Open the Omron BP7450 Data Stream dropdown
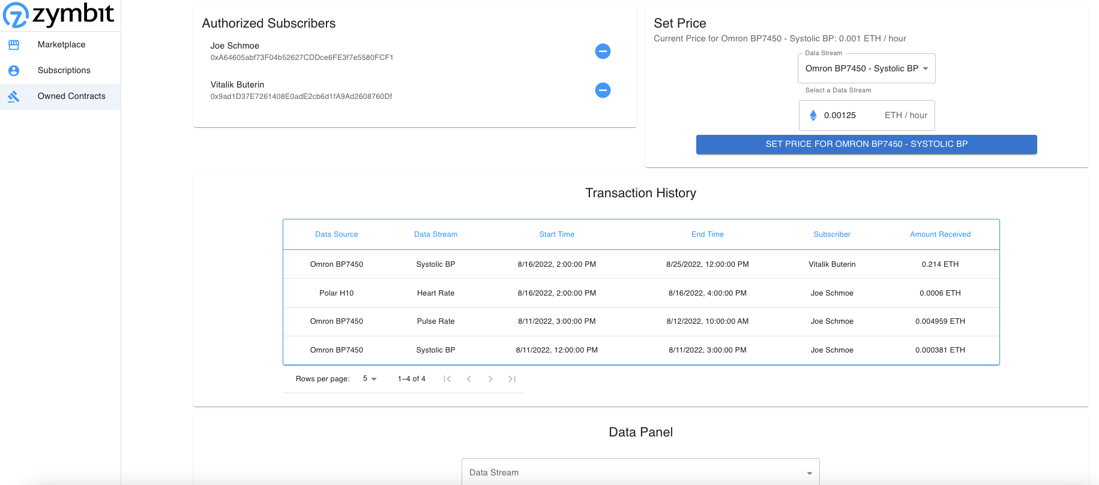1099x485 pixels. click(x=866, y=68)
